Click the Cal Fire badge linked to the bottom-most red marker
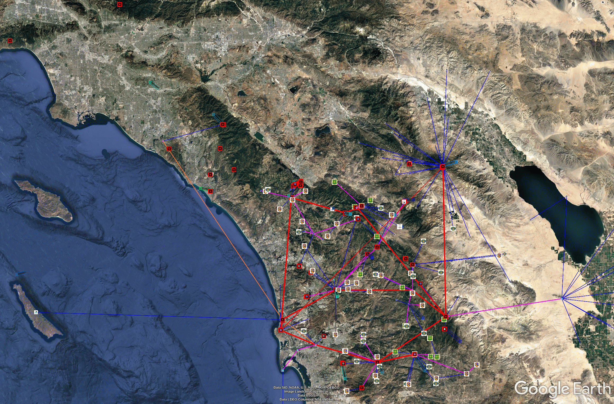The image size is (614, 404). tap(346, 391)
